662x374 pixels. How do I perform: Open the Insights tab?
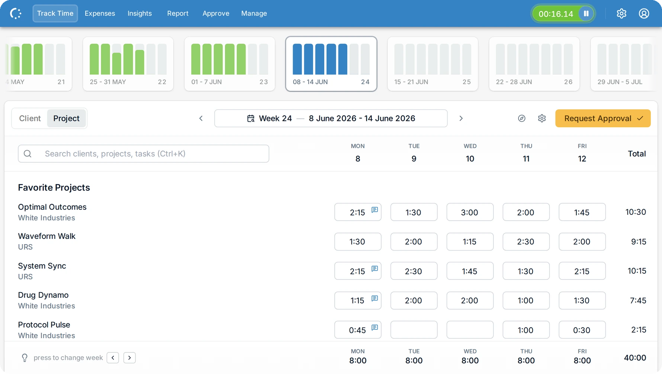click(x=139, y=13)
